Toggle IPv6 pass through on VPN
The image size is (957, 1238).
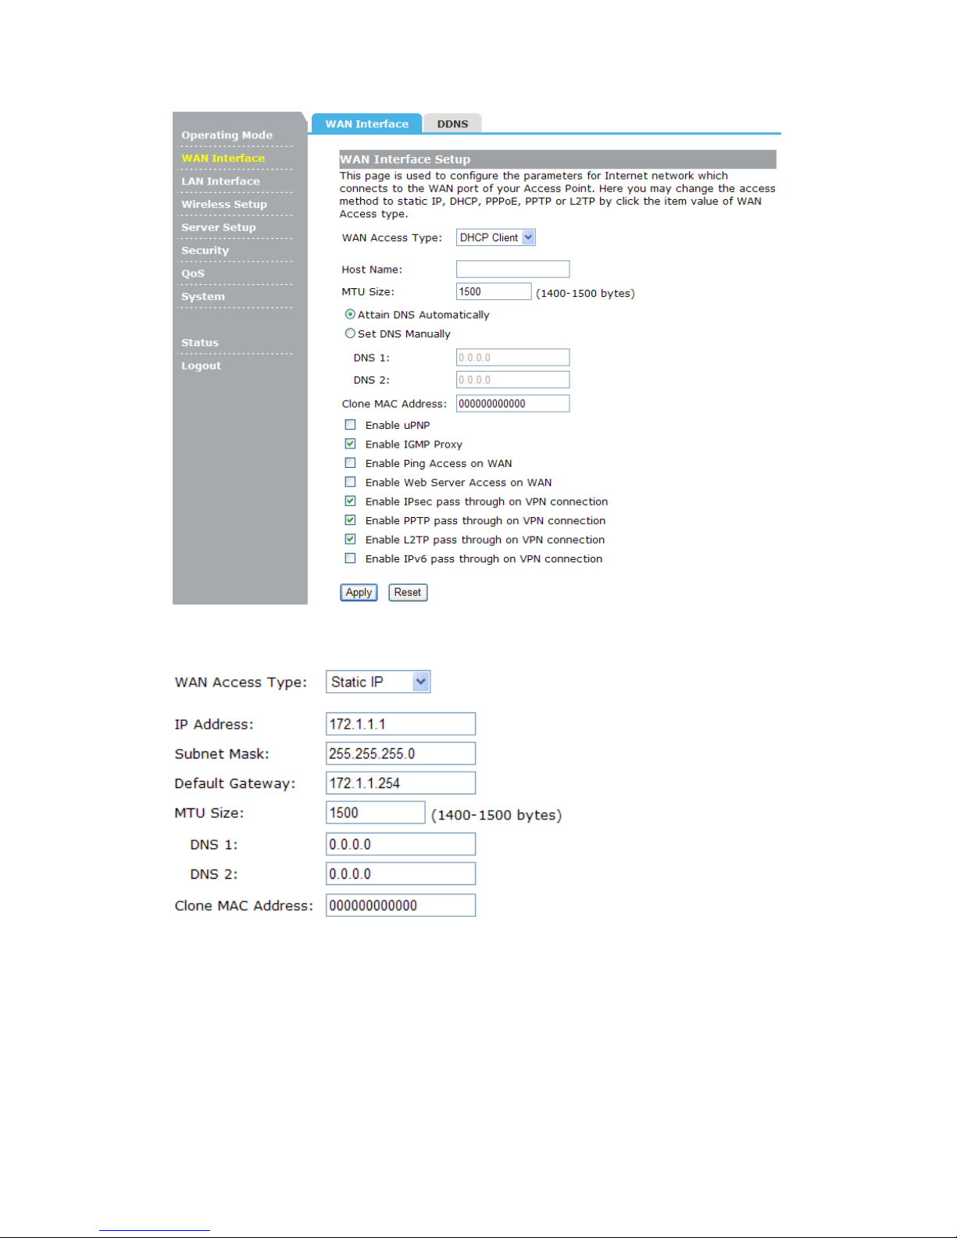click(350, 558)
